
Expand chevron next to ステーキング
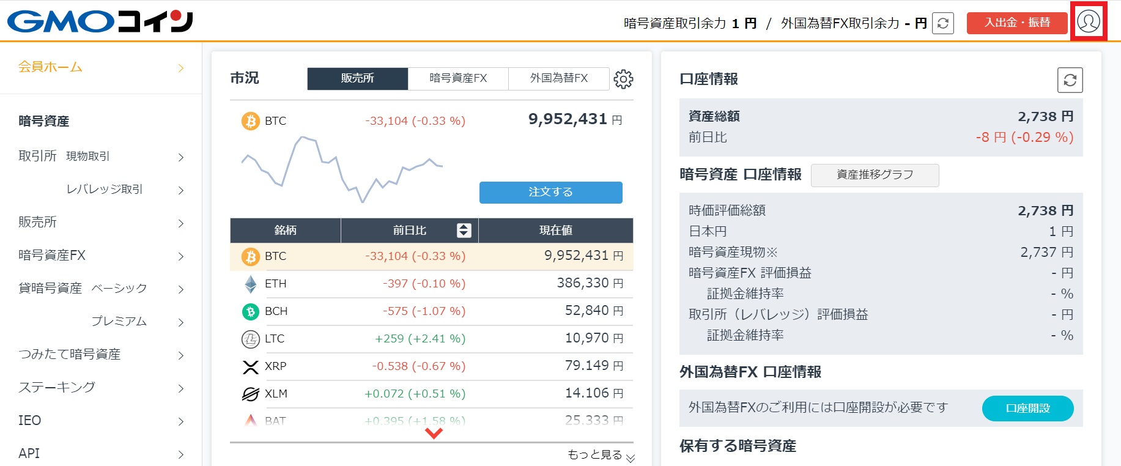coord(180,388)
